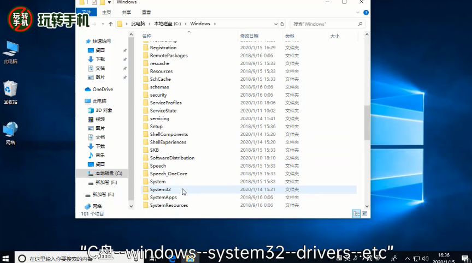Select the security folder

click(x=158, y=95)
